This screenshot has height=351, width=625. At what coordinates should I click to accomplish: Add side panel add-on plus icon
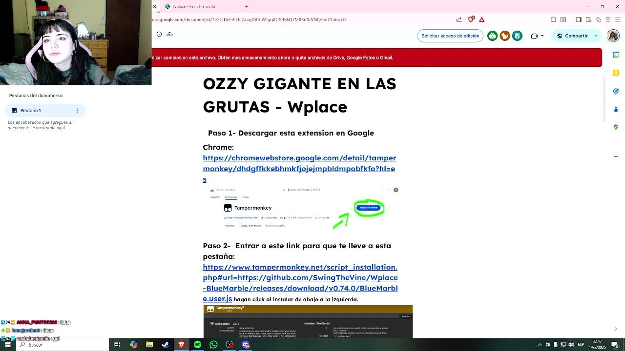(616, 156)
